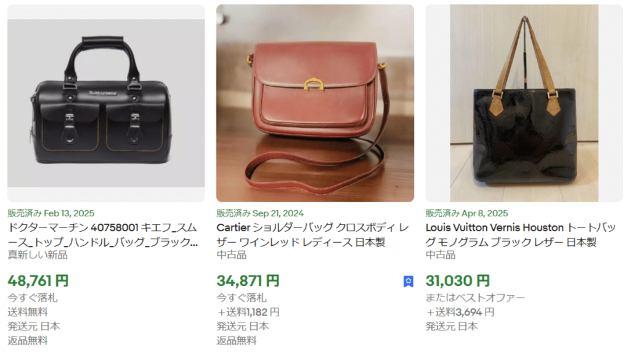Click the blue authenticity badge icon
This screenshot has height=355, width=631.
pos(408,281)
